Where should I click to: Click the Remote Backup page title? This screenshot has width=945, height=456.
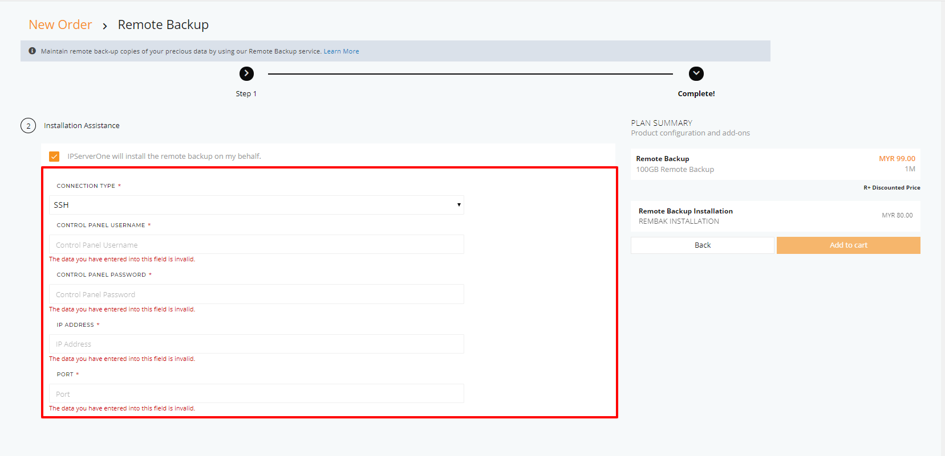[x=163, y=24]
